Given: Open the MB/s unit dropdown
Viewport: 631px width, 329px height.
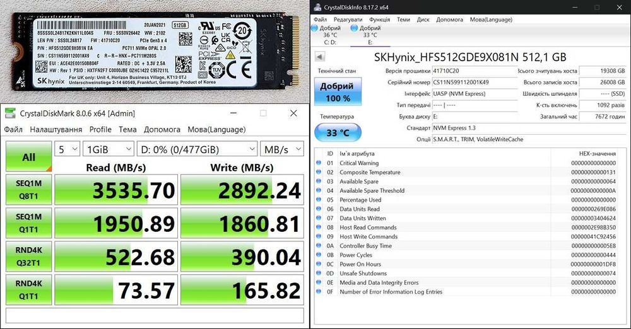Looking at the screenshot, I should click(281, 149).
